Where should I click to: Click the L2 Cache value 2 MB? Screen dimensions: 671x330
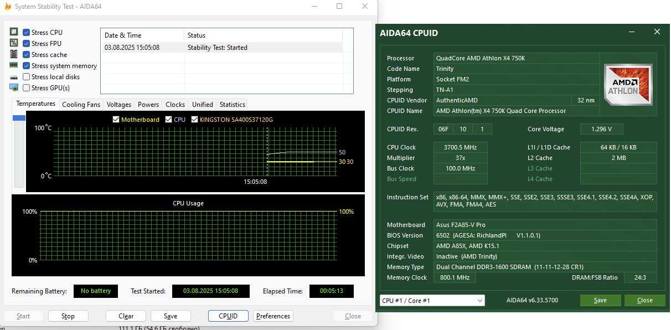click(x=618, y=158)
